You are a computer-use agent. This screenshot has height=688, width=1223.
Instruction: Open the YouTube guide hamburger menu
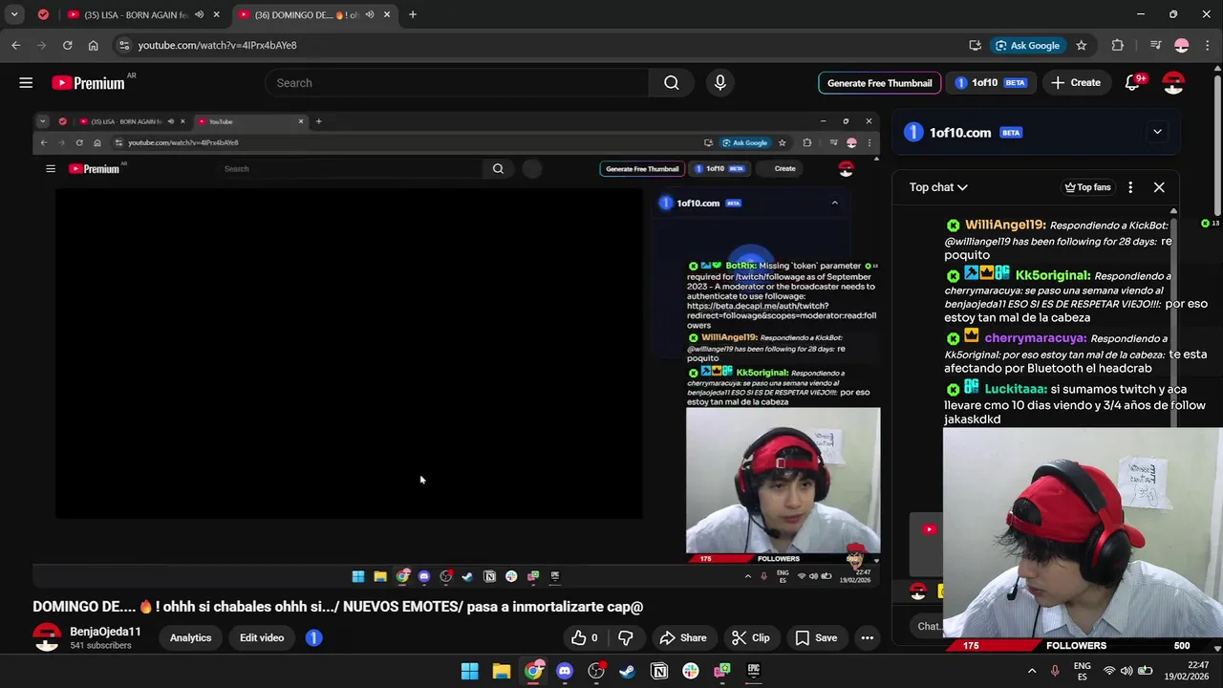pos(26,83)
